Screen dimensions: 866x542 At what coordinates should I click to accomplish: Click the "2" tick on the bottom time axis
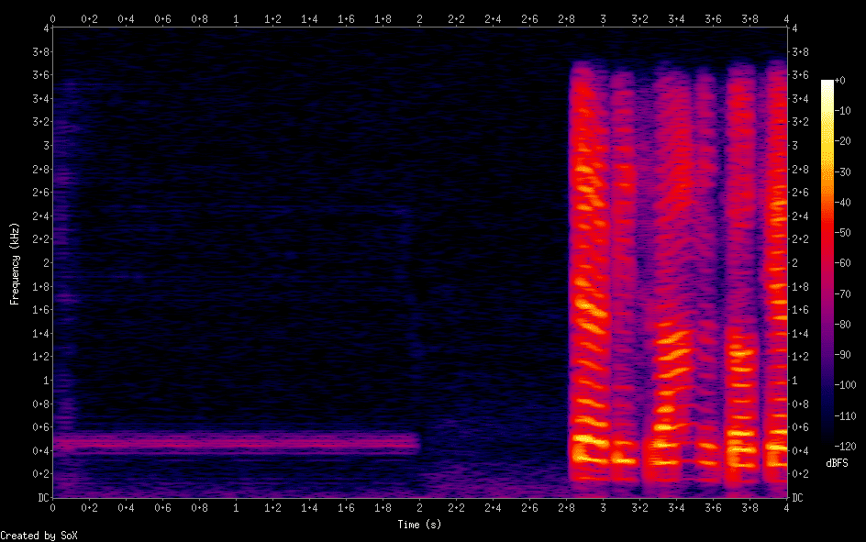tap(420, 508)
